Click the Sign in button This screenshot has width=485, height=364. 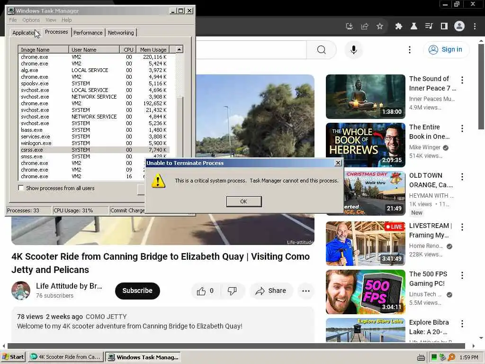tap(446, 49)
